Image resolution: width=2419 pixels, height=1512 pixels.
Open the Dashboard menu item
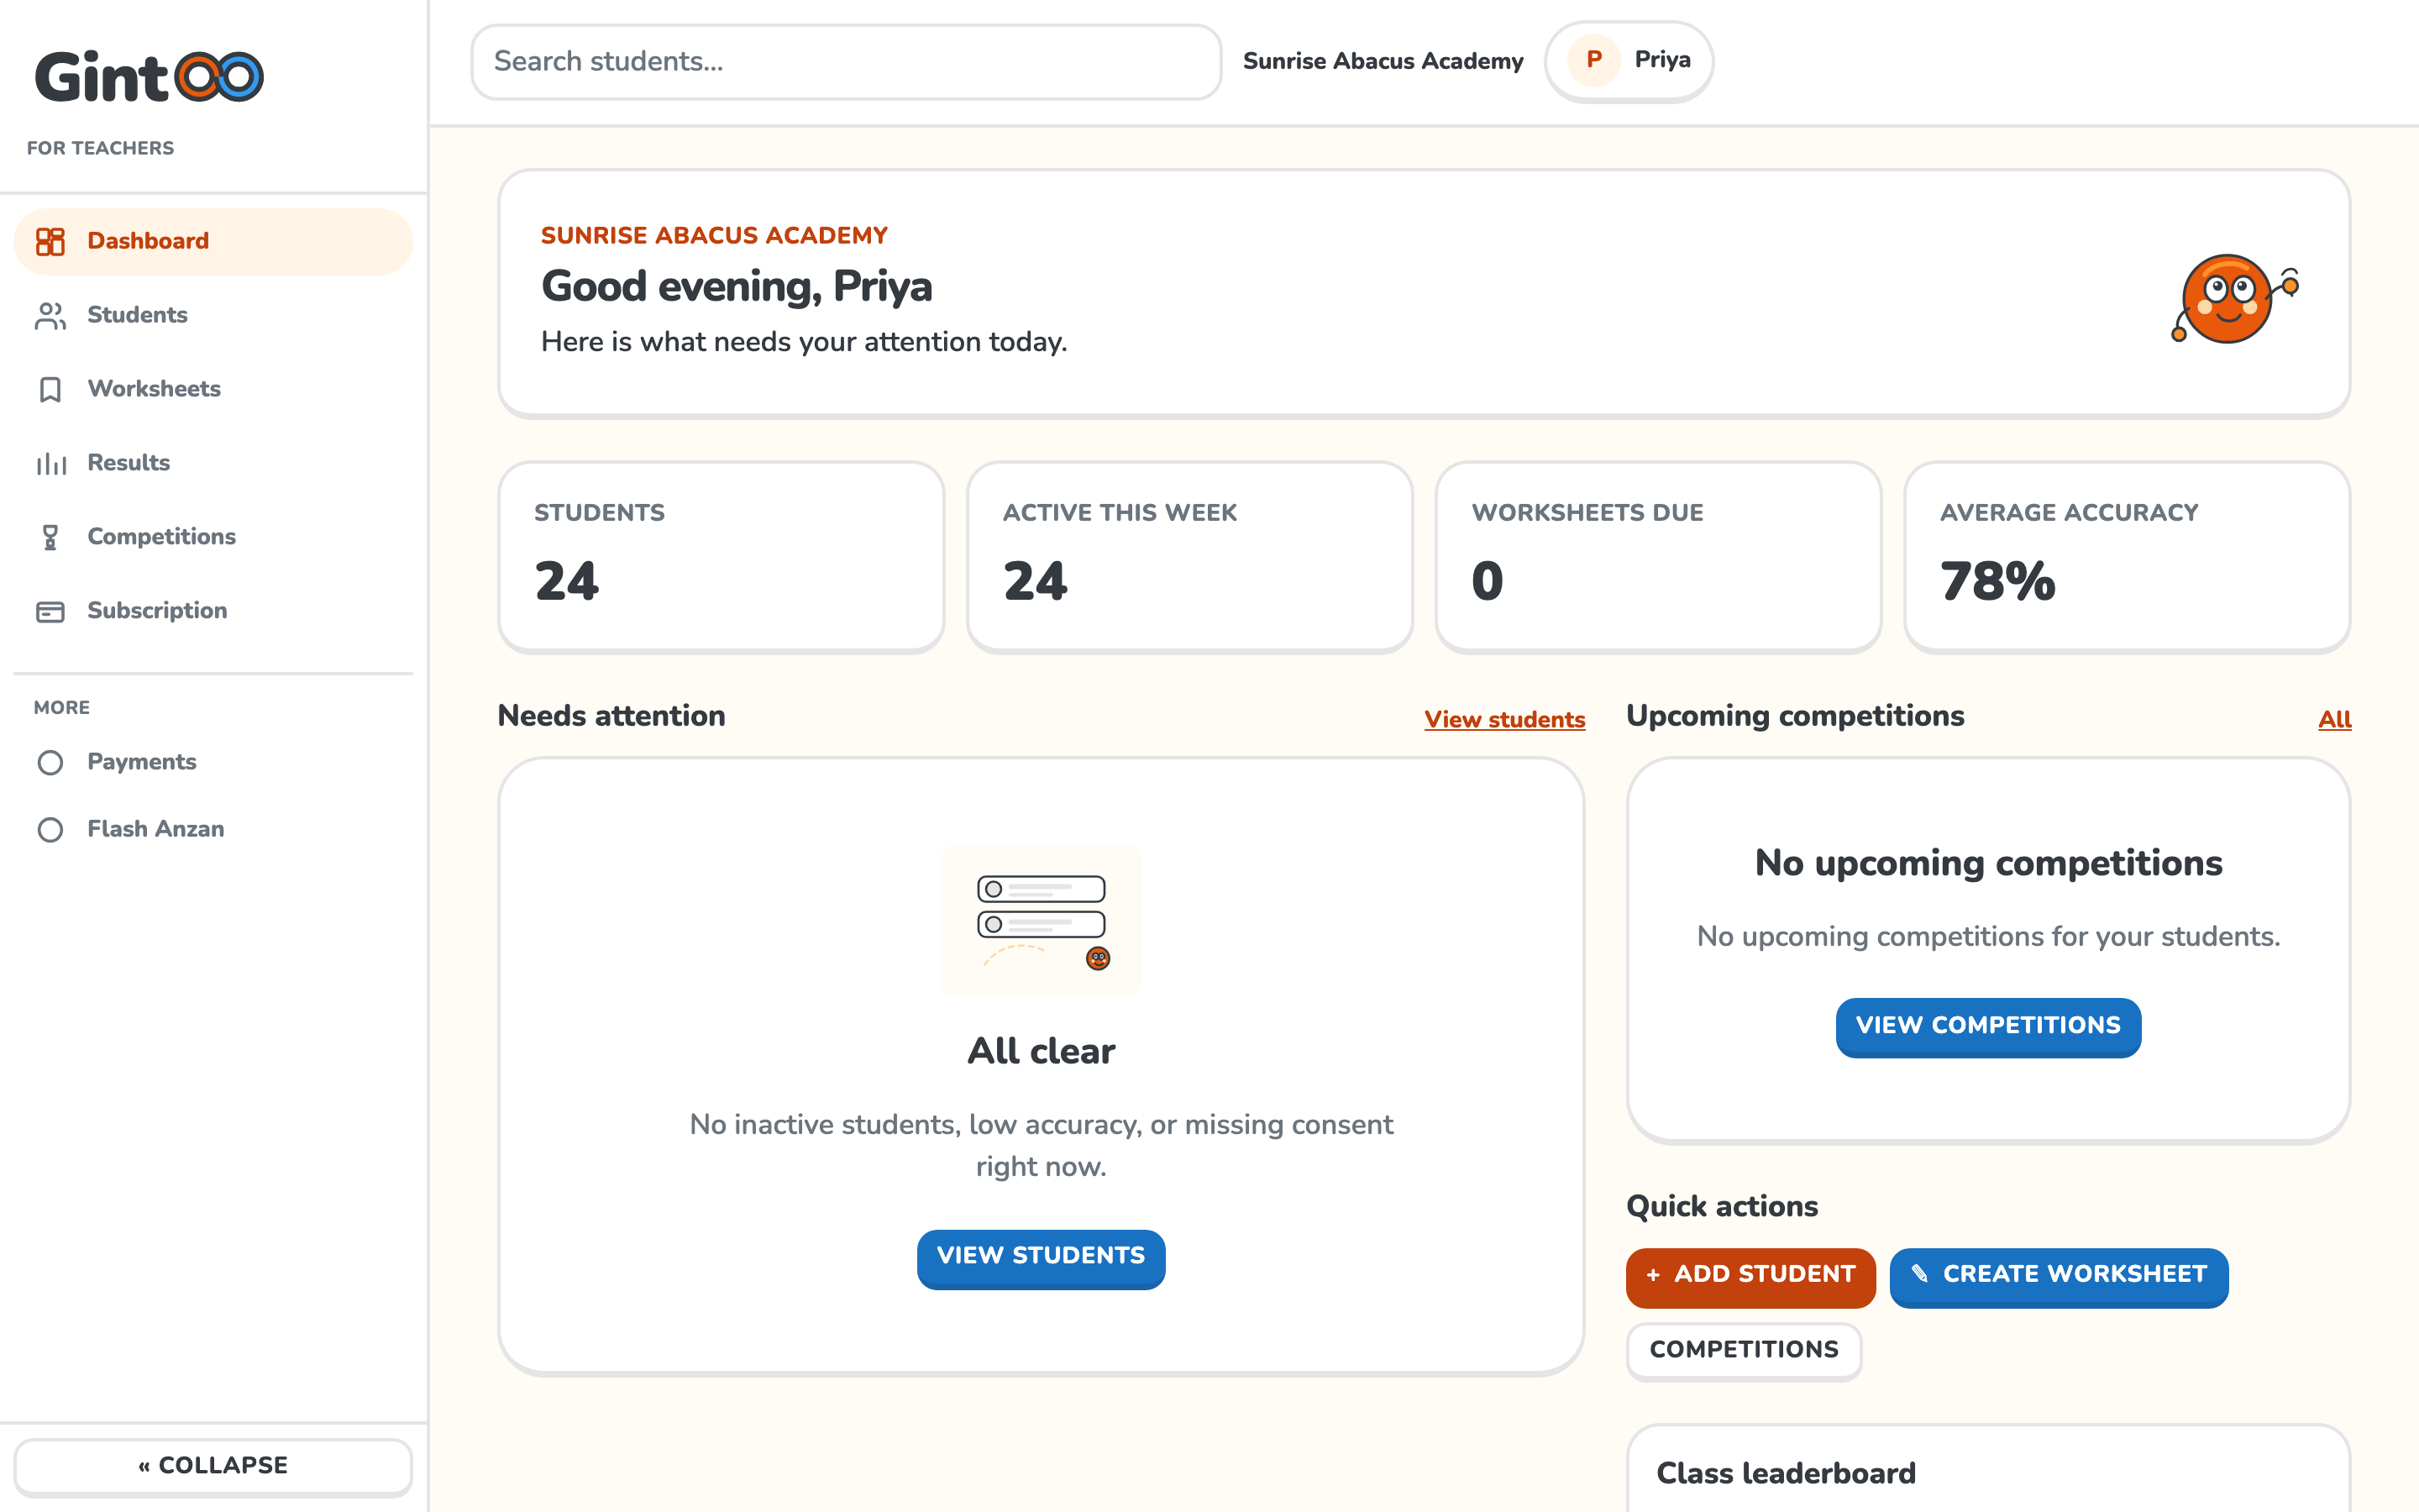click(213, 241)
